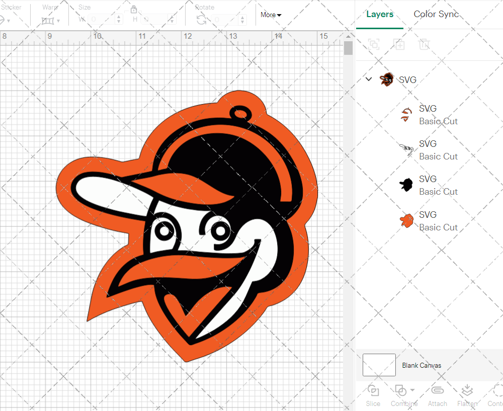Open the Combine dropdown arrow
503x411 pixels.
coord(413,390)
